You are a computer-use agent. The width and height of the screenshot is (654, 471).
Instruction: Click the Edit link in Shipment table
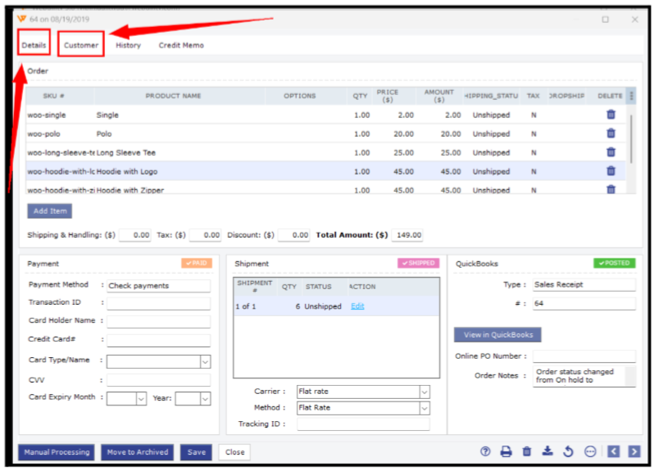coord(357,306)
